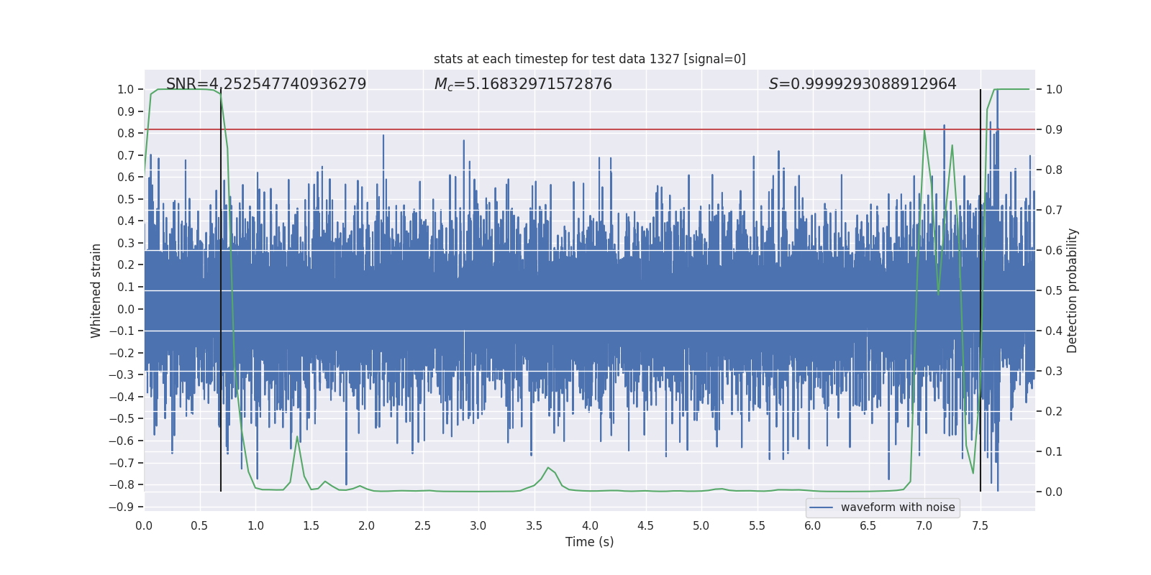Click the blue line swatch in legend
The image size is (1151, 575).
coord(821,507)
